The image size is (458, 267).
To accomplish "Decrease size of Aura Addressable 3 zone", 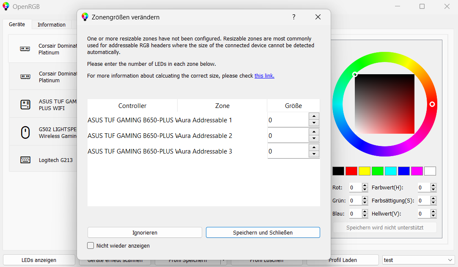I will pyautogui.click(x=314, y=154).
